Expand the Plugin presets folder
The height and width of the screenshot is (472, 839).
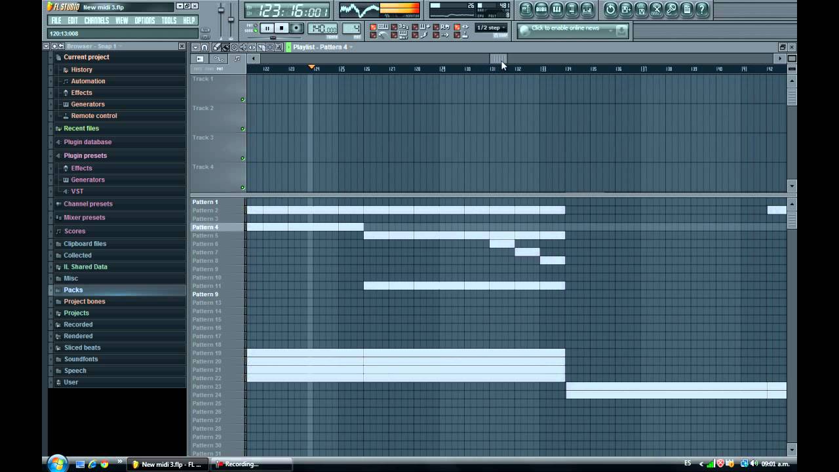85,155
